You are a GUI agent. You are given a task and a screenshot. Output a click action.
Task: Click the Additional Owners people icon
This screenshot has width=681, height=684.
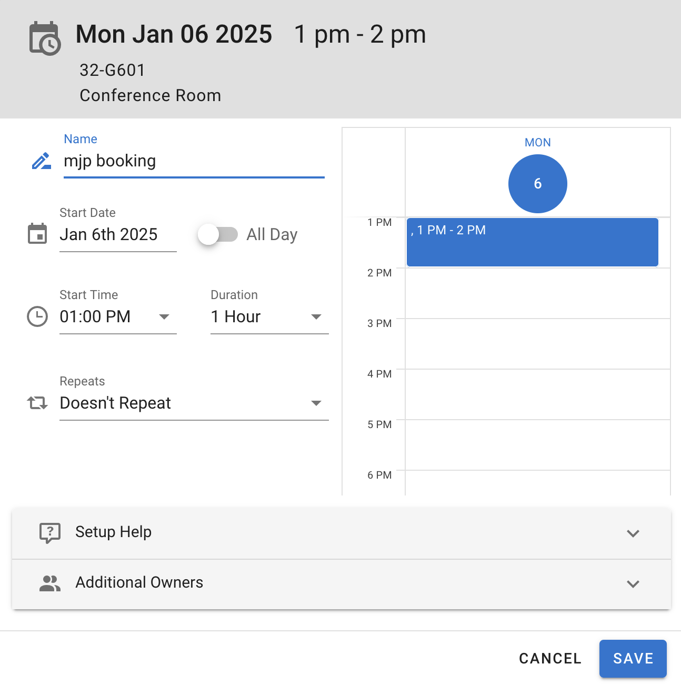point(50,583)
